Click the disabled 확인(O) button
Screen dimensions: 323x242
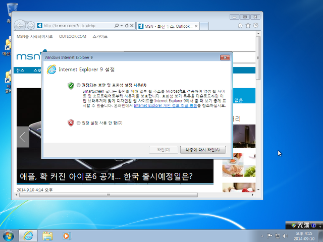tap(164, 150)
